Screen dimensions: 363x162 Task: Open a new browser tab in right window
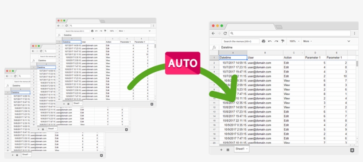[279, 27]
